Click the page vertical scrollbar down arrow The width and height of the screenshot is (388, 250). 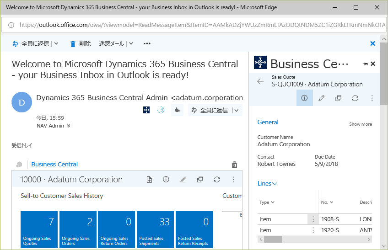[x=384, y=246]
